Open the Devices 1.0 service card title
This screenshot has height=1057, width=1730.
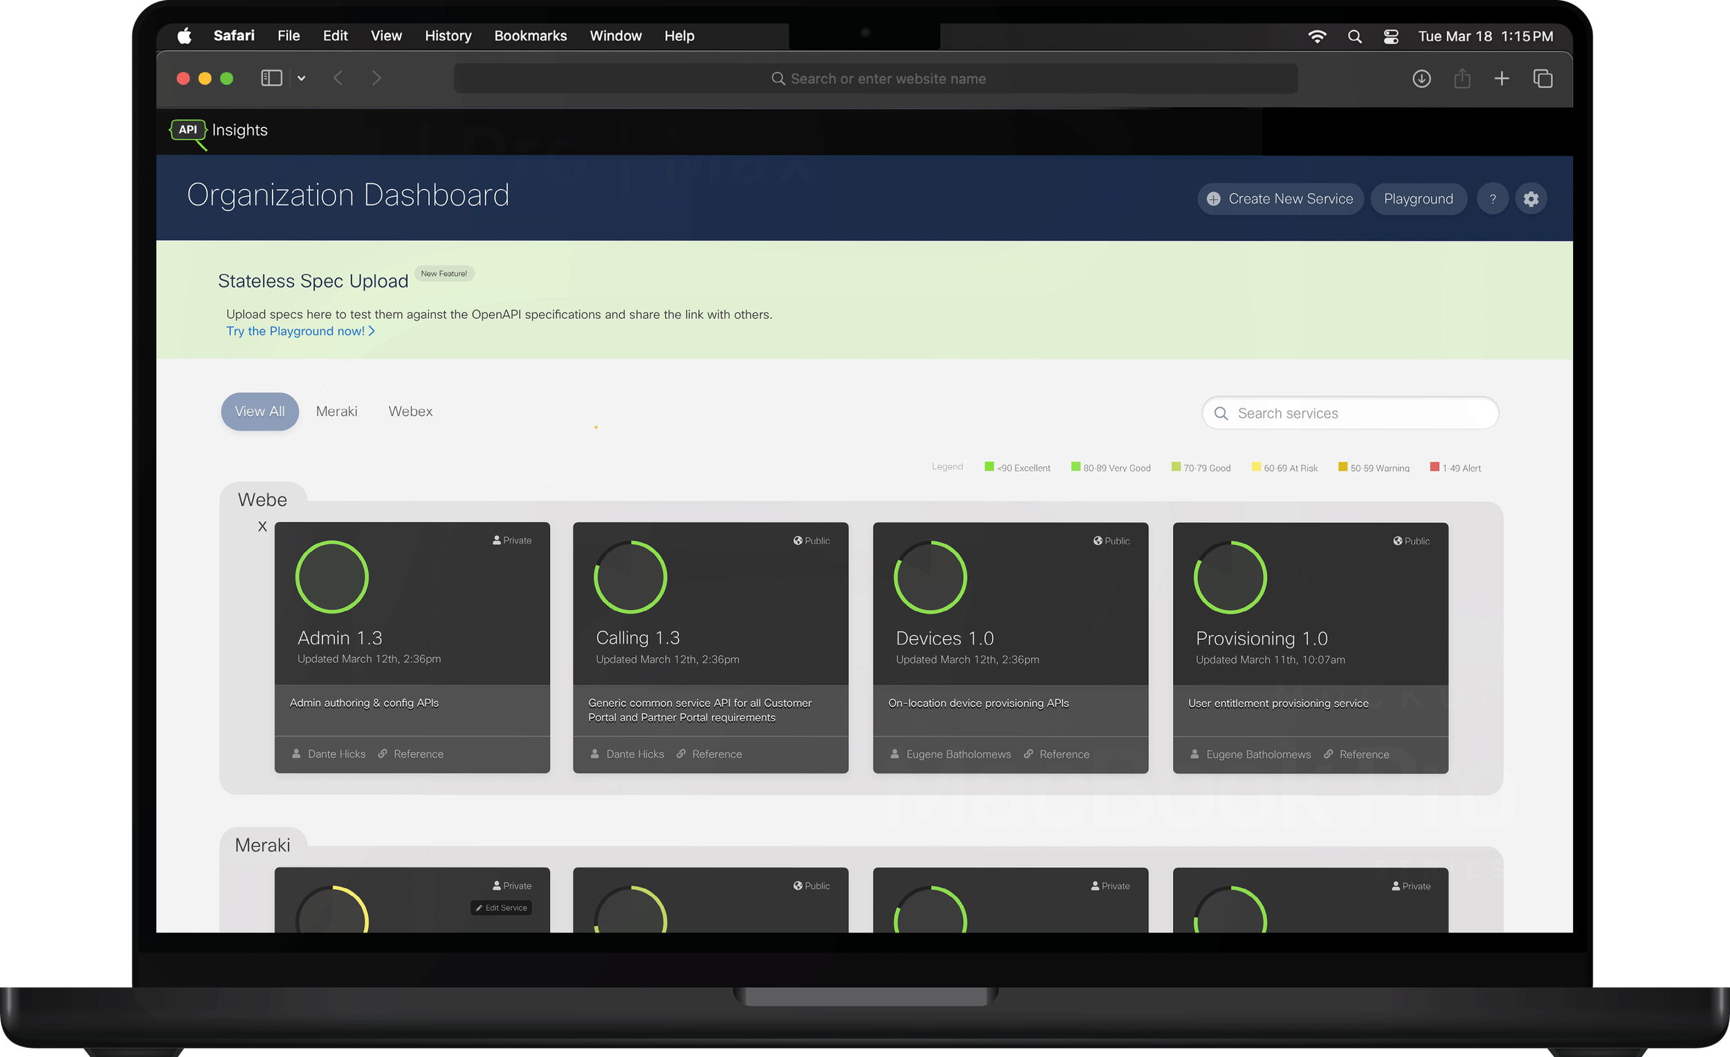(x=945, y=638)
